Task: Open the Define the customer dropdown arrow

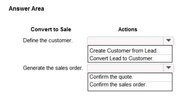Action: pos(169,41)
